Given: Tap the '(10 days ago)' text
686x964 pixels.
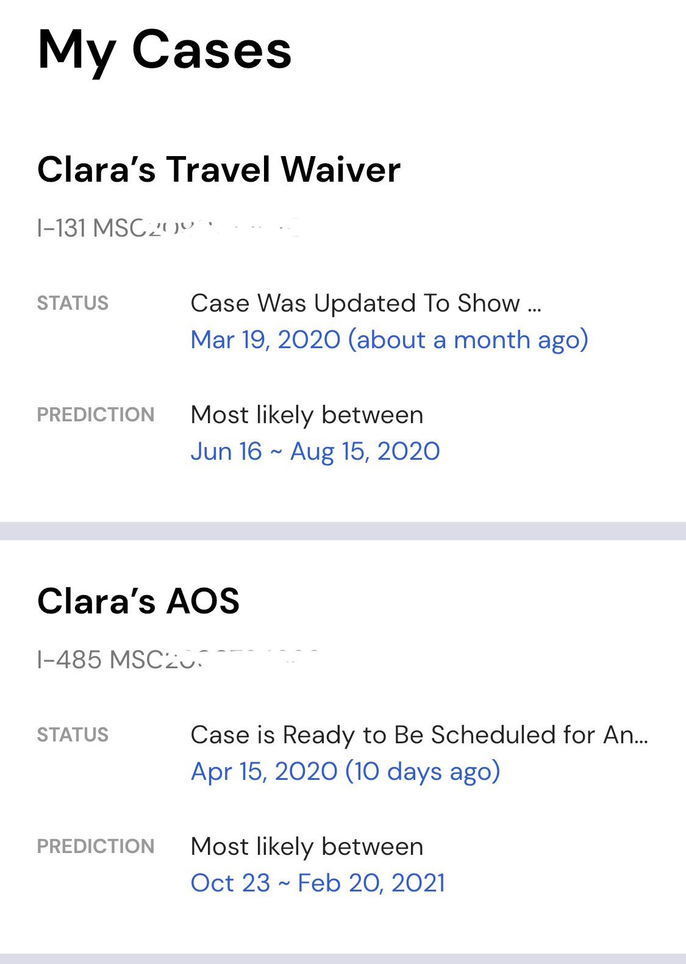Looking at the screenshot, I should click(x=423, y=771).
